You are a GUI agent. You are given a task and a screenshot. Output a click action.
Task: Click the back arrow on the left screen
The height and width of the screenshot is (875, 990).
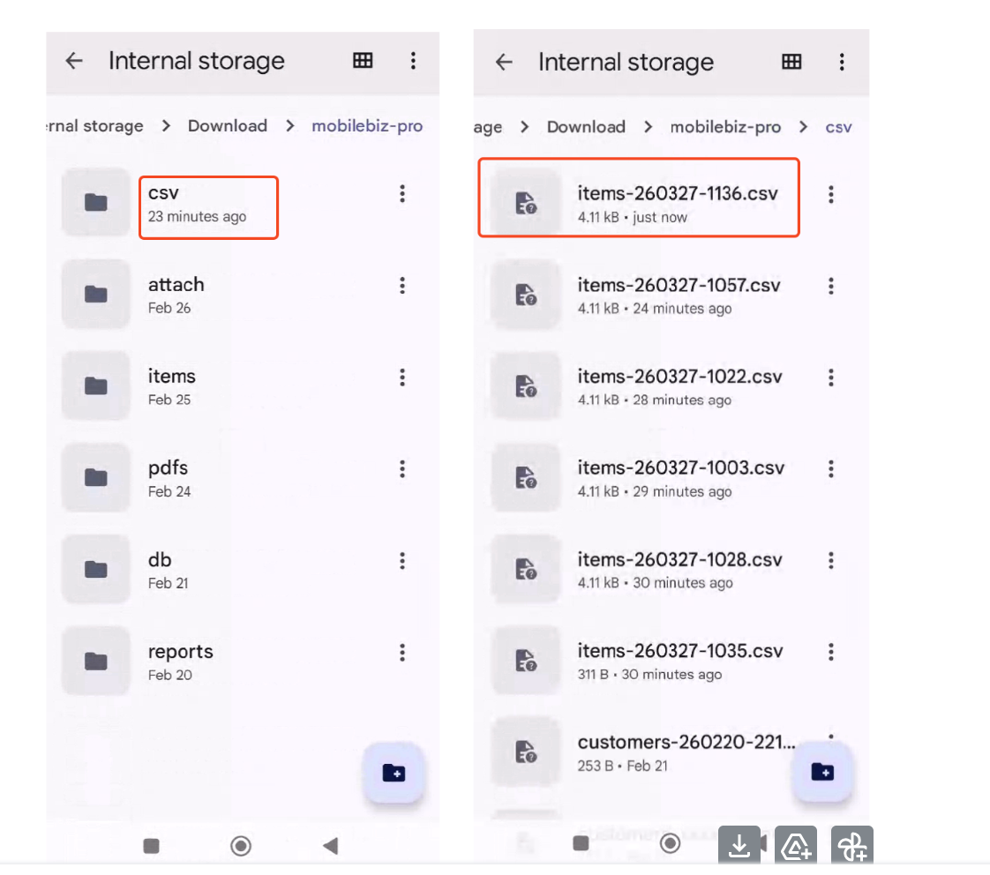(74, 61)
